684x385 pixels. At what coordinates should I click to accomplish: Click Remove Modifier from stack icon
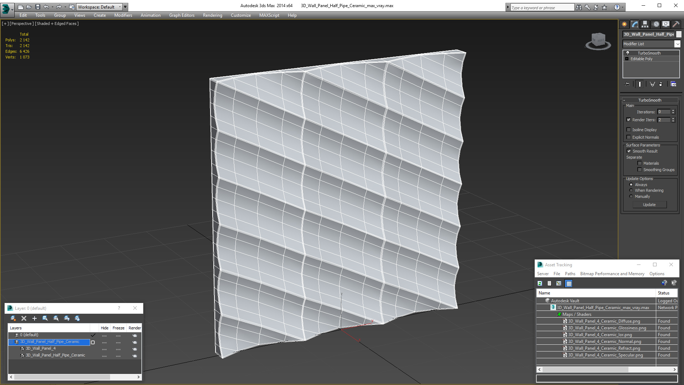point(661,84)
